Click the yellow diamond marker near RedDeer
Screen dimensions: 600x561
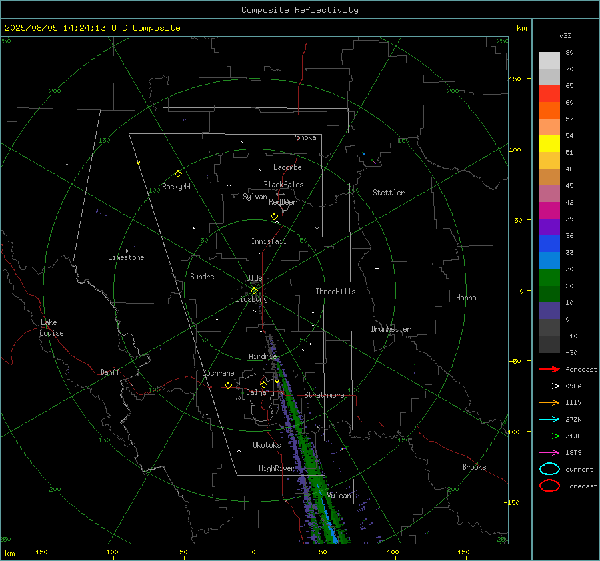coord(274,217)
